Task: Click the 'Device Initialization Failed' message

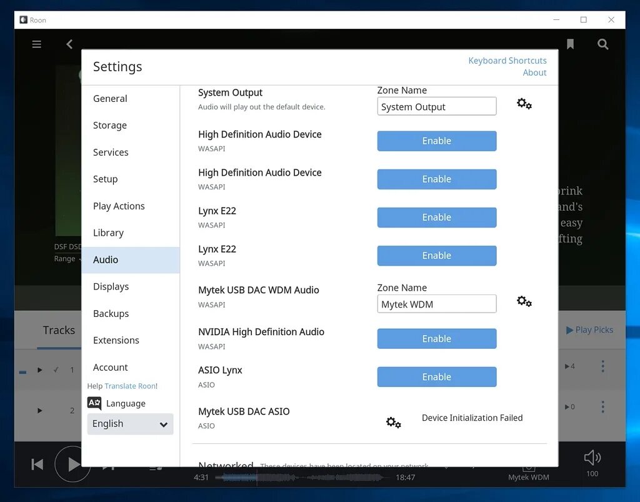Action: (x=472, y=418)
